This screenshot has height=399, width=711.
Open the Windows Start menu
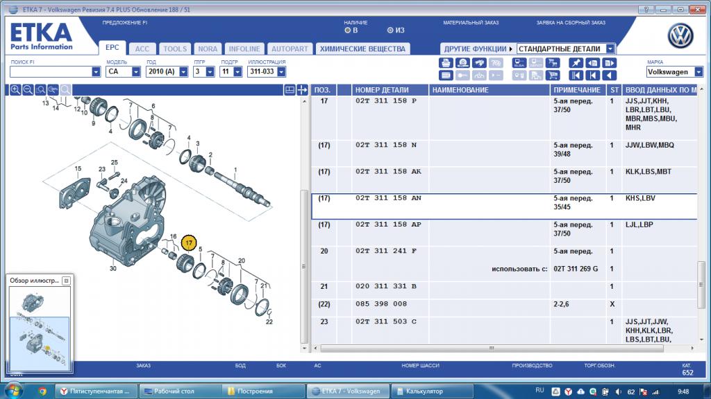click(x=13, y=391)
